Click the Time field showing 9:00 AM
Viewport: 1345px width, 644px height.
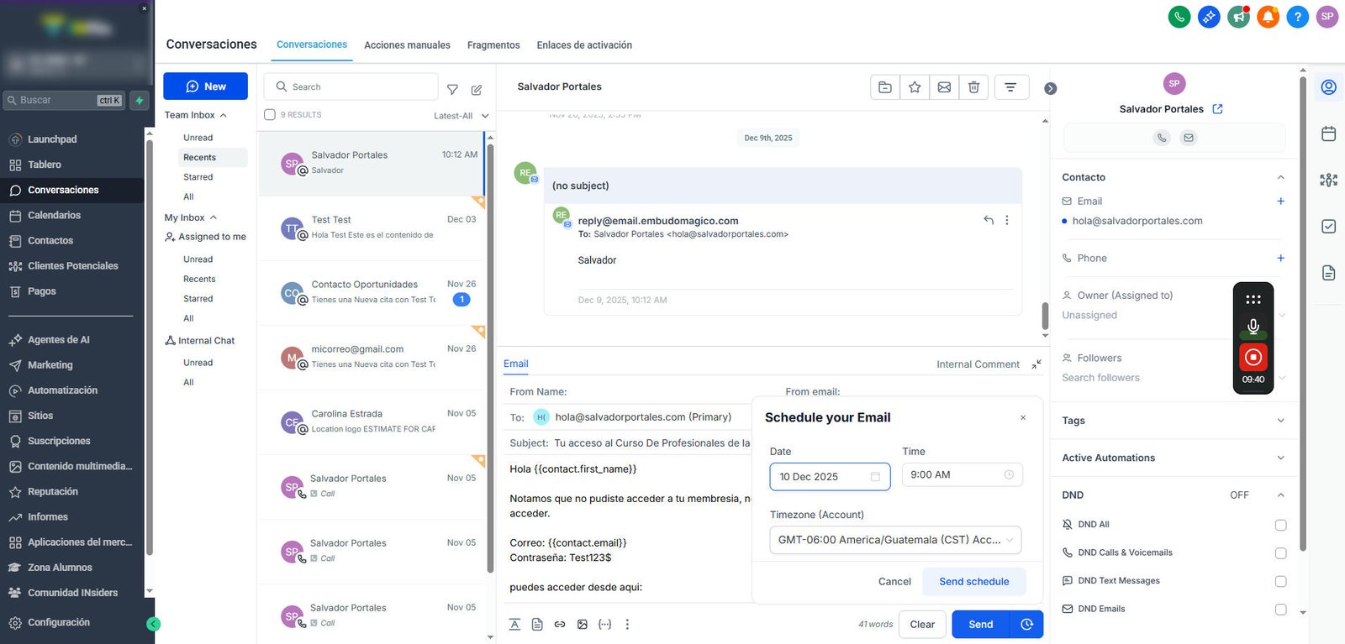[x=962, y=475]
